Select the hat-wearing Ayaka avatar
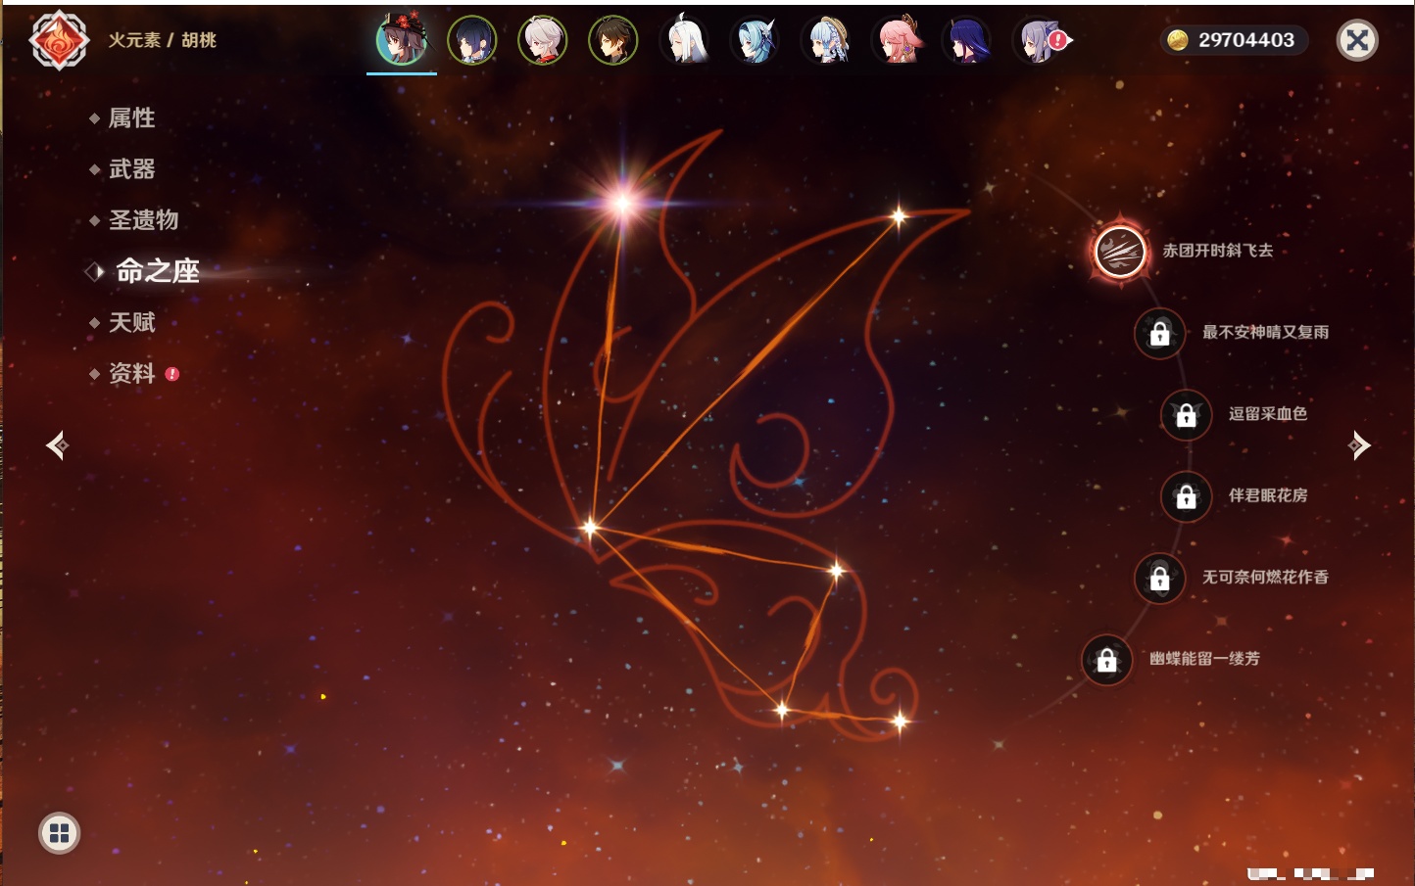 [x=826, y=40]
